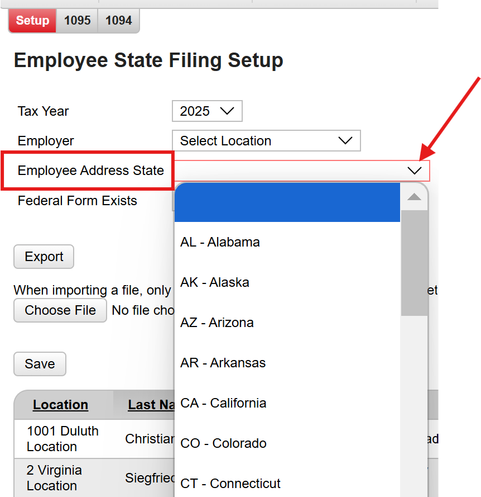Click the dropdown scrollbar up arrow

tap(413, 196)
